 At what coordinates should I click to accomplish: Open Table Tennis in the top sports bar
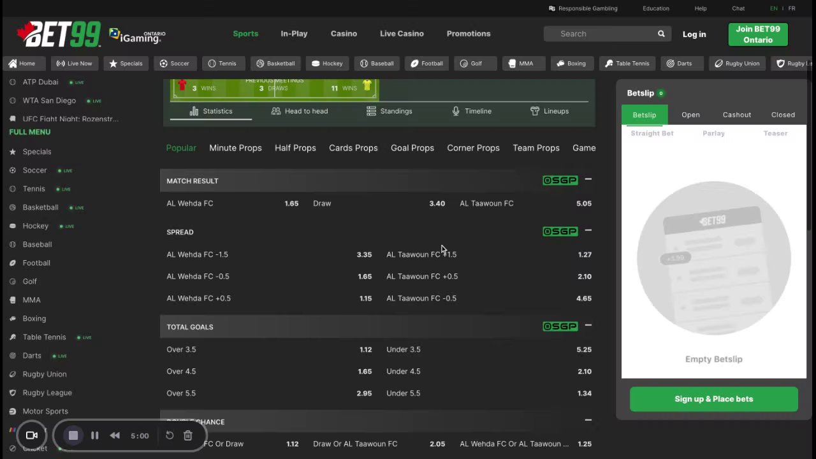[627, 63]
